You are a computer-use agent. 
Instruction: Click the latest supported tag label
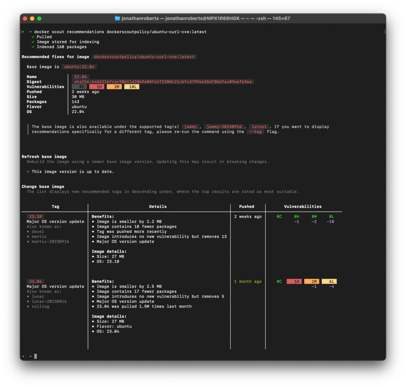[259, 127]
